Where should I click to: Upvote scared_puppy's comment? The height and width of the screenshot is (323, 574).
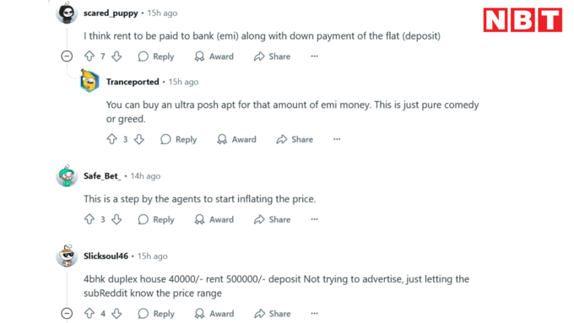coord(89,57)
